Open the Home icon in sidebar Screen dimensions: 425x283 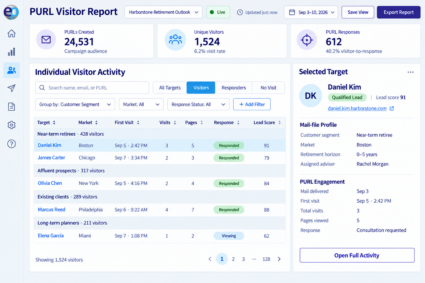pyautogui.click(x=11, y=33)
